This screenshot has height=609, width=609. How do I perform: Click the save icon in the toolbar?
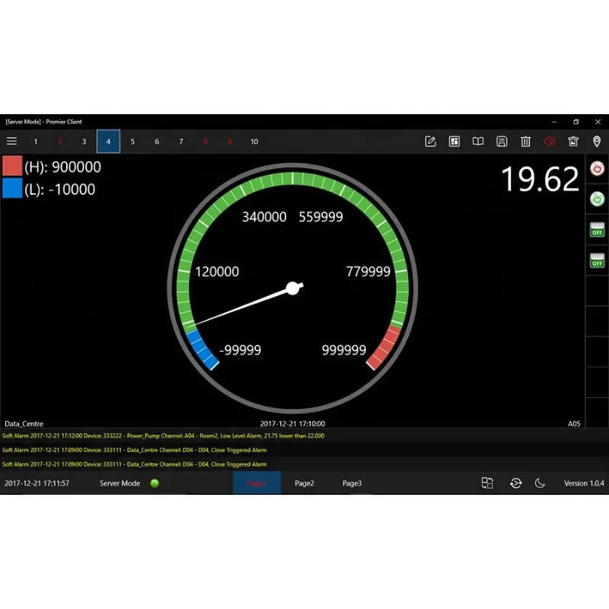[x=502, y=142]
